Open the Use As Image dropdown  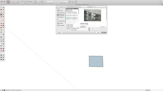tap(80, 30)
